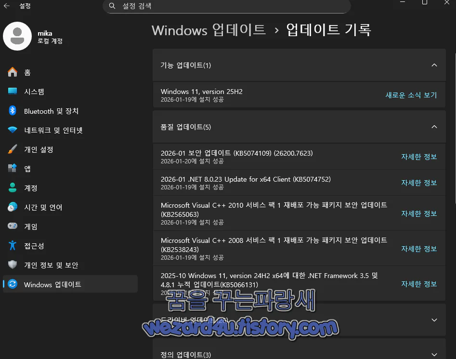This screenshot has height=359, width=456.
Task: Open the 네트워크 및 인터넷 icon
Action: 13,130
